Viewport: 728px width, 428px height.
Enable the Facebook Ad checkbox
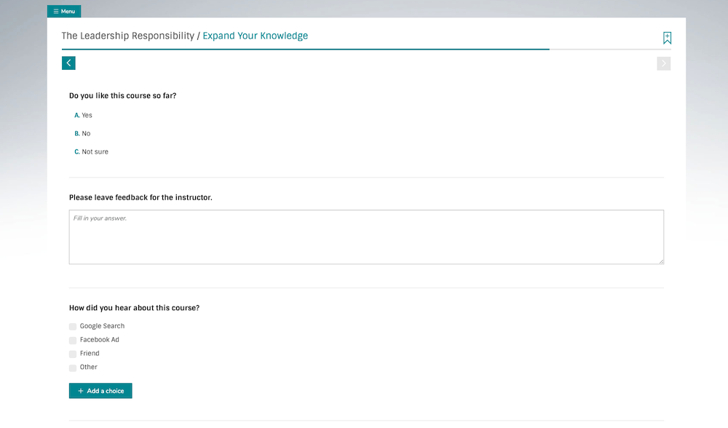tap(73, 340)
